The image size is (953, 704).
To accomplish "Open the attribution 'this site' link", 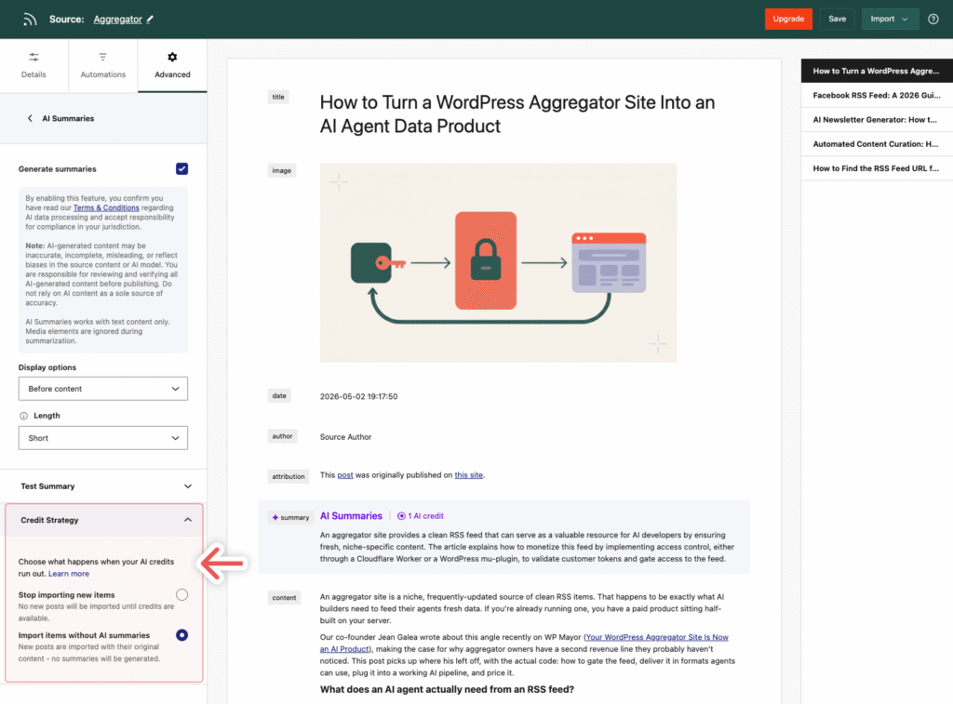I will click(x=469, y=475).
